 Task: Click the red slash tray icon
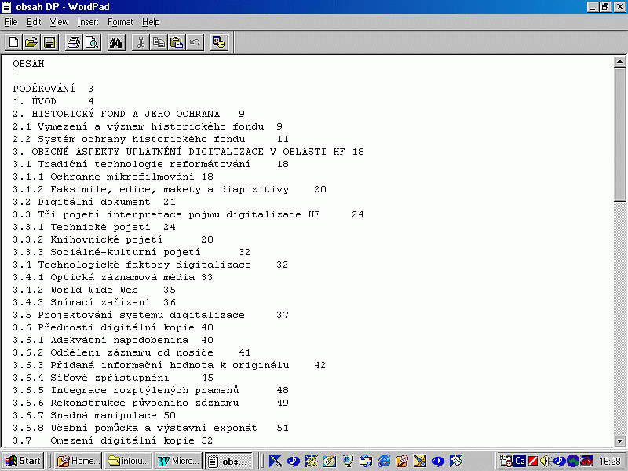[x=533, y=461]
